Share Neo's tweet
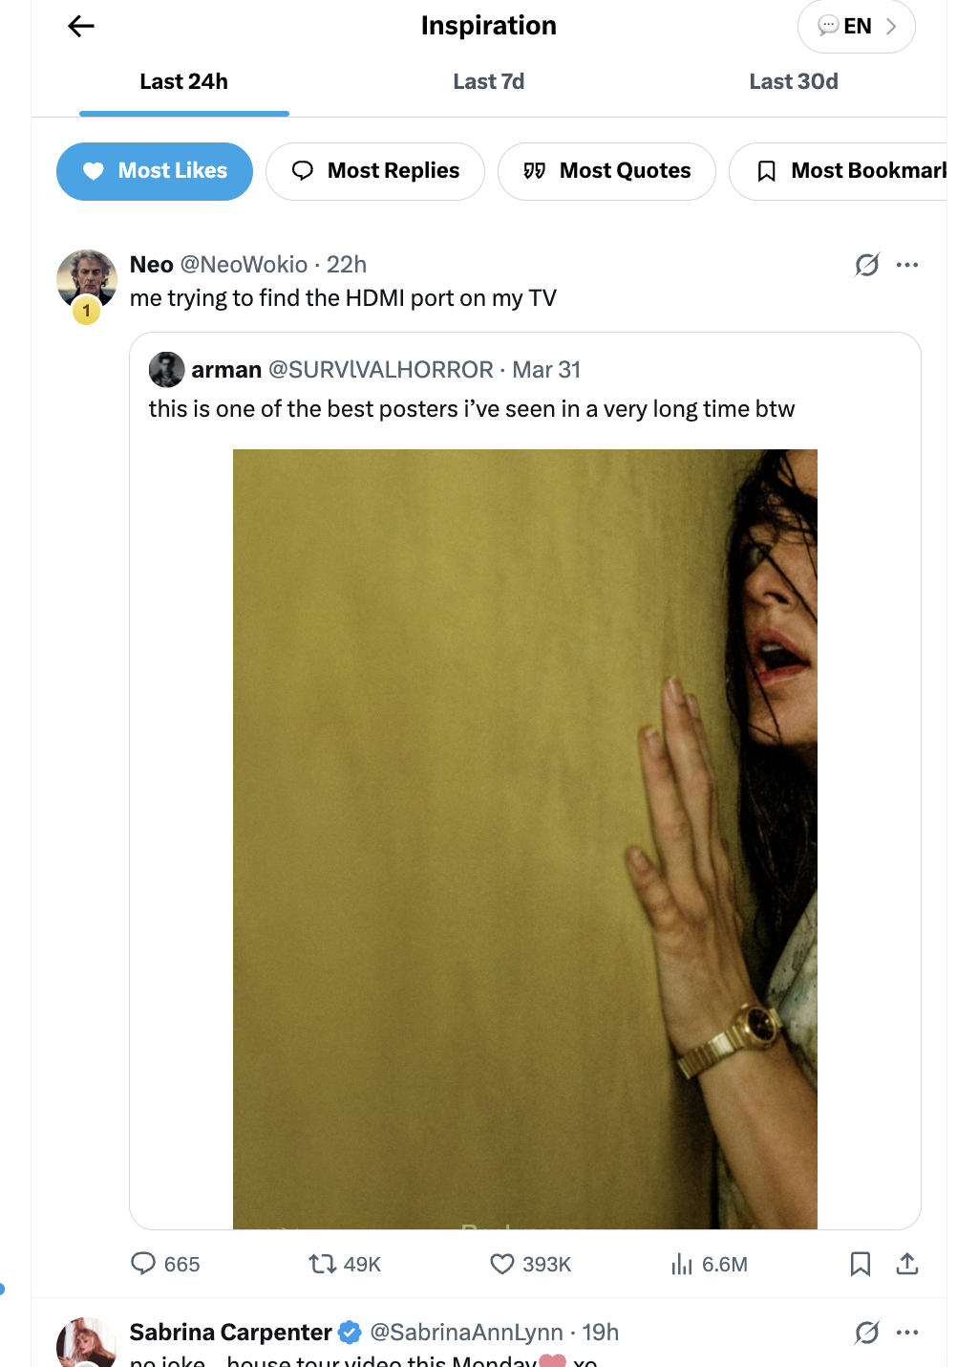This screenshot has width=978, height=1367. click(x=907, y=1264)
